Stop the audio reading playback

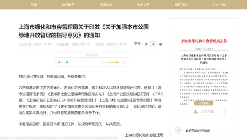click(x=67, y=62)
